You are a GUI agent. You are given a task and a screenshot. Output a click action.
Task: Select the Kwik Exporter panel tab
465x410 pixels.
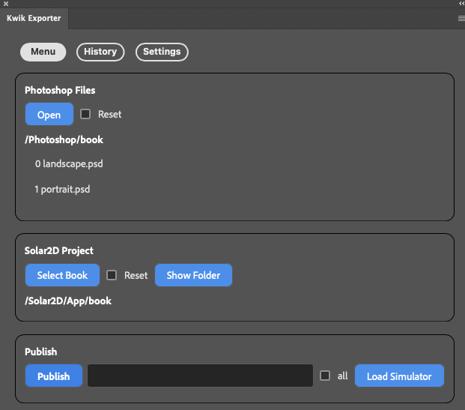[34, 19]
